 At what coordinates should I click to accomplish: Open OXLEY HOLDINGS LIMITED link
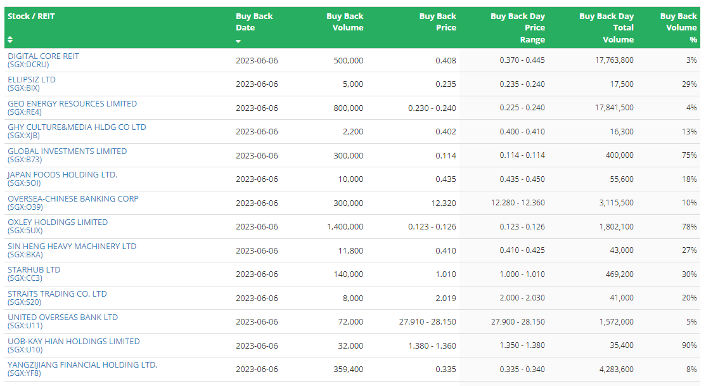tap(58, 226)
